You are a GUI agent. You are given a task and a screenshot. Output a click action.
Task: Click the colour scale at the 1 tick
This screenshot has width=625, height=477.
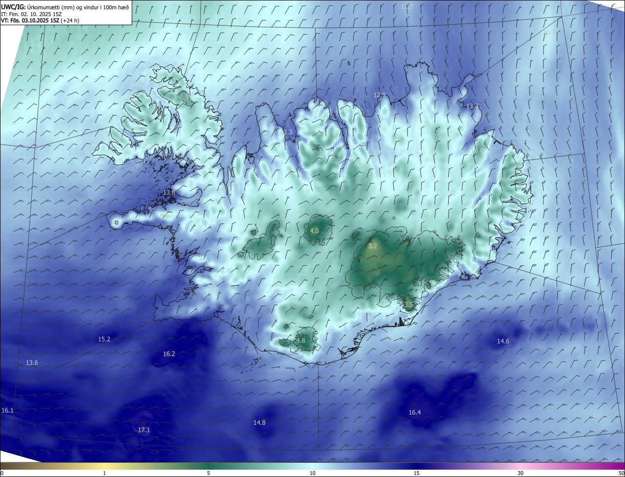[104, 473]
